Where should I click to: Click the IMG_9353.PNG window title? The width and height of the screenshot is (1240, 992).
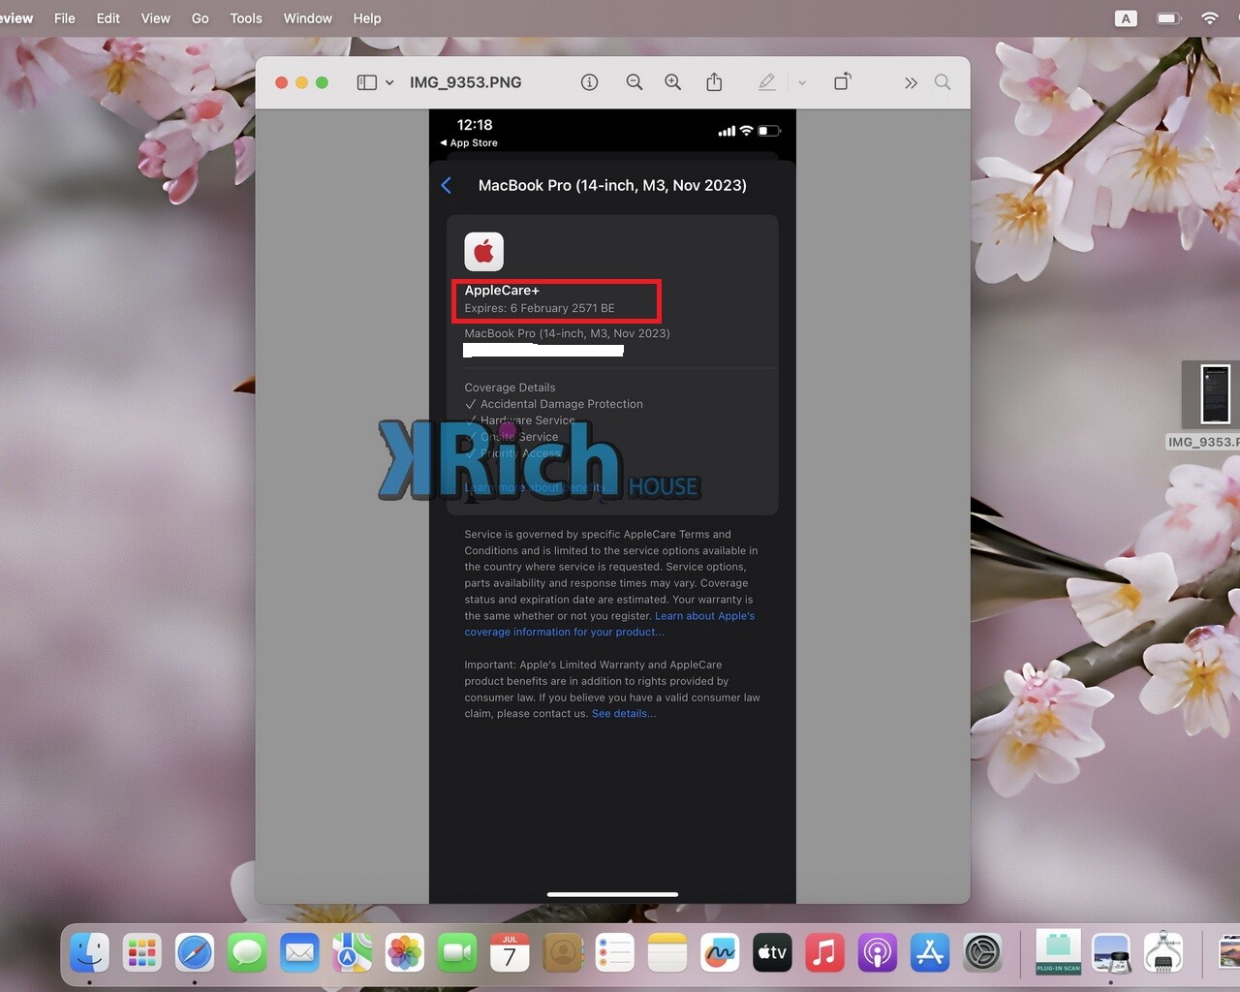coord(465,82)
